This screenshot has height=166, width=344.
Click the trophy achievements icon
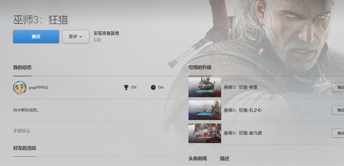click(x=126, y=87)
